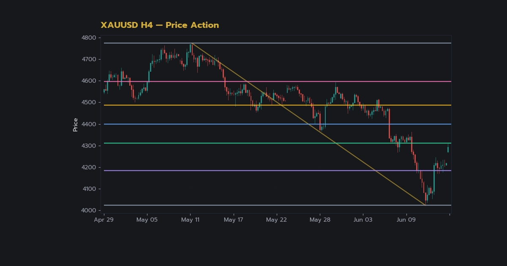
Task: Select the diagonal descending trendline
Action: coord(308,124)
